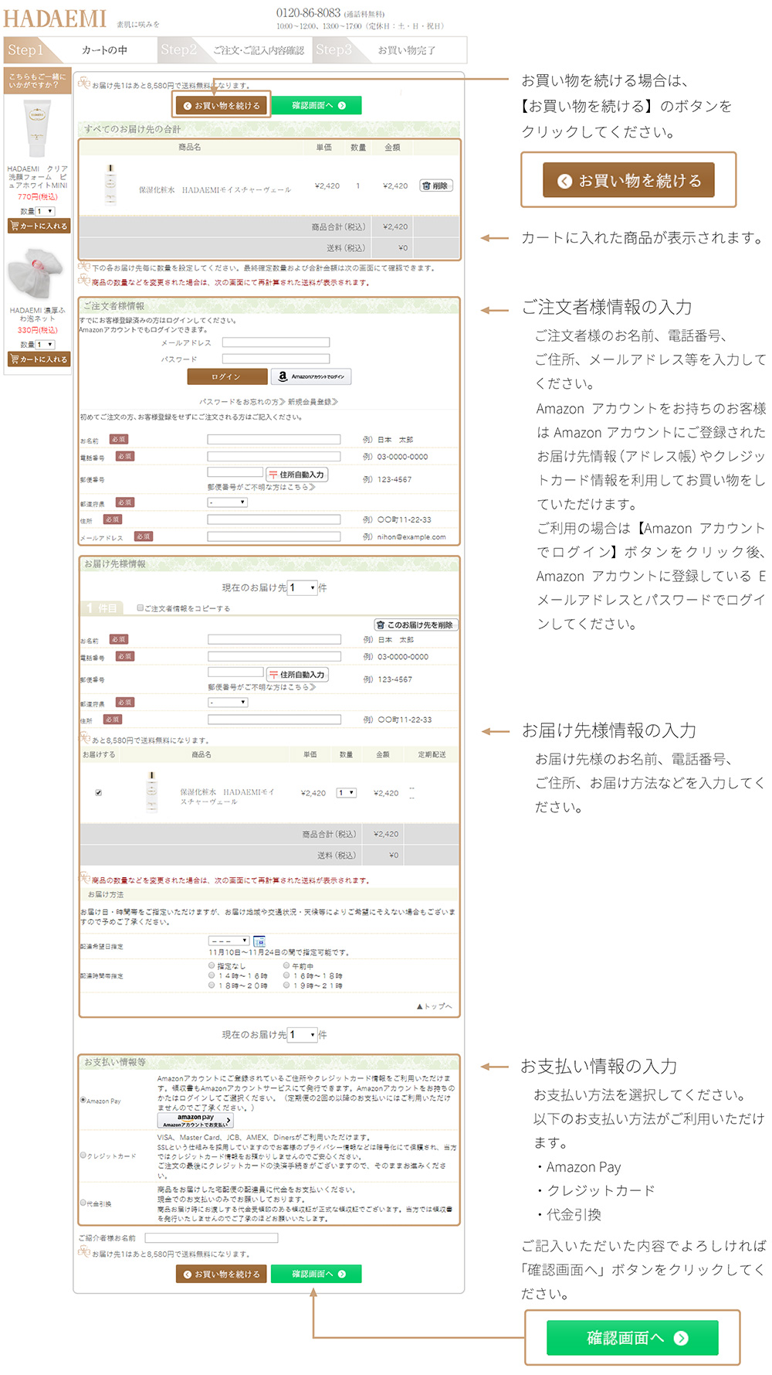Viewport: 772px width, 1375px height.
Task: Check ご注文者情報をコピーする checkbox
Action: 141,608
